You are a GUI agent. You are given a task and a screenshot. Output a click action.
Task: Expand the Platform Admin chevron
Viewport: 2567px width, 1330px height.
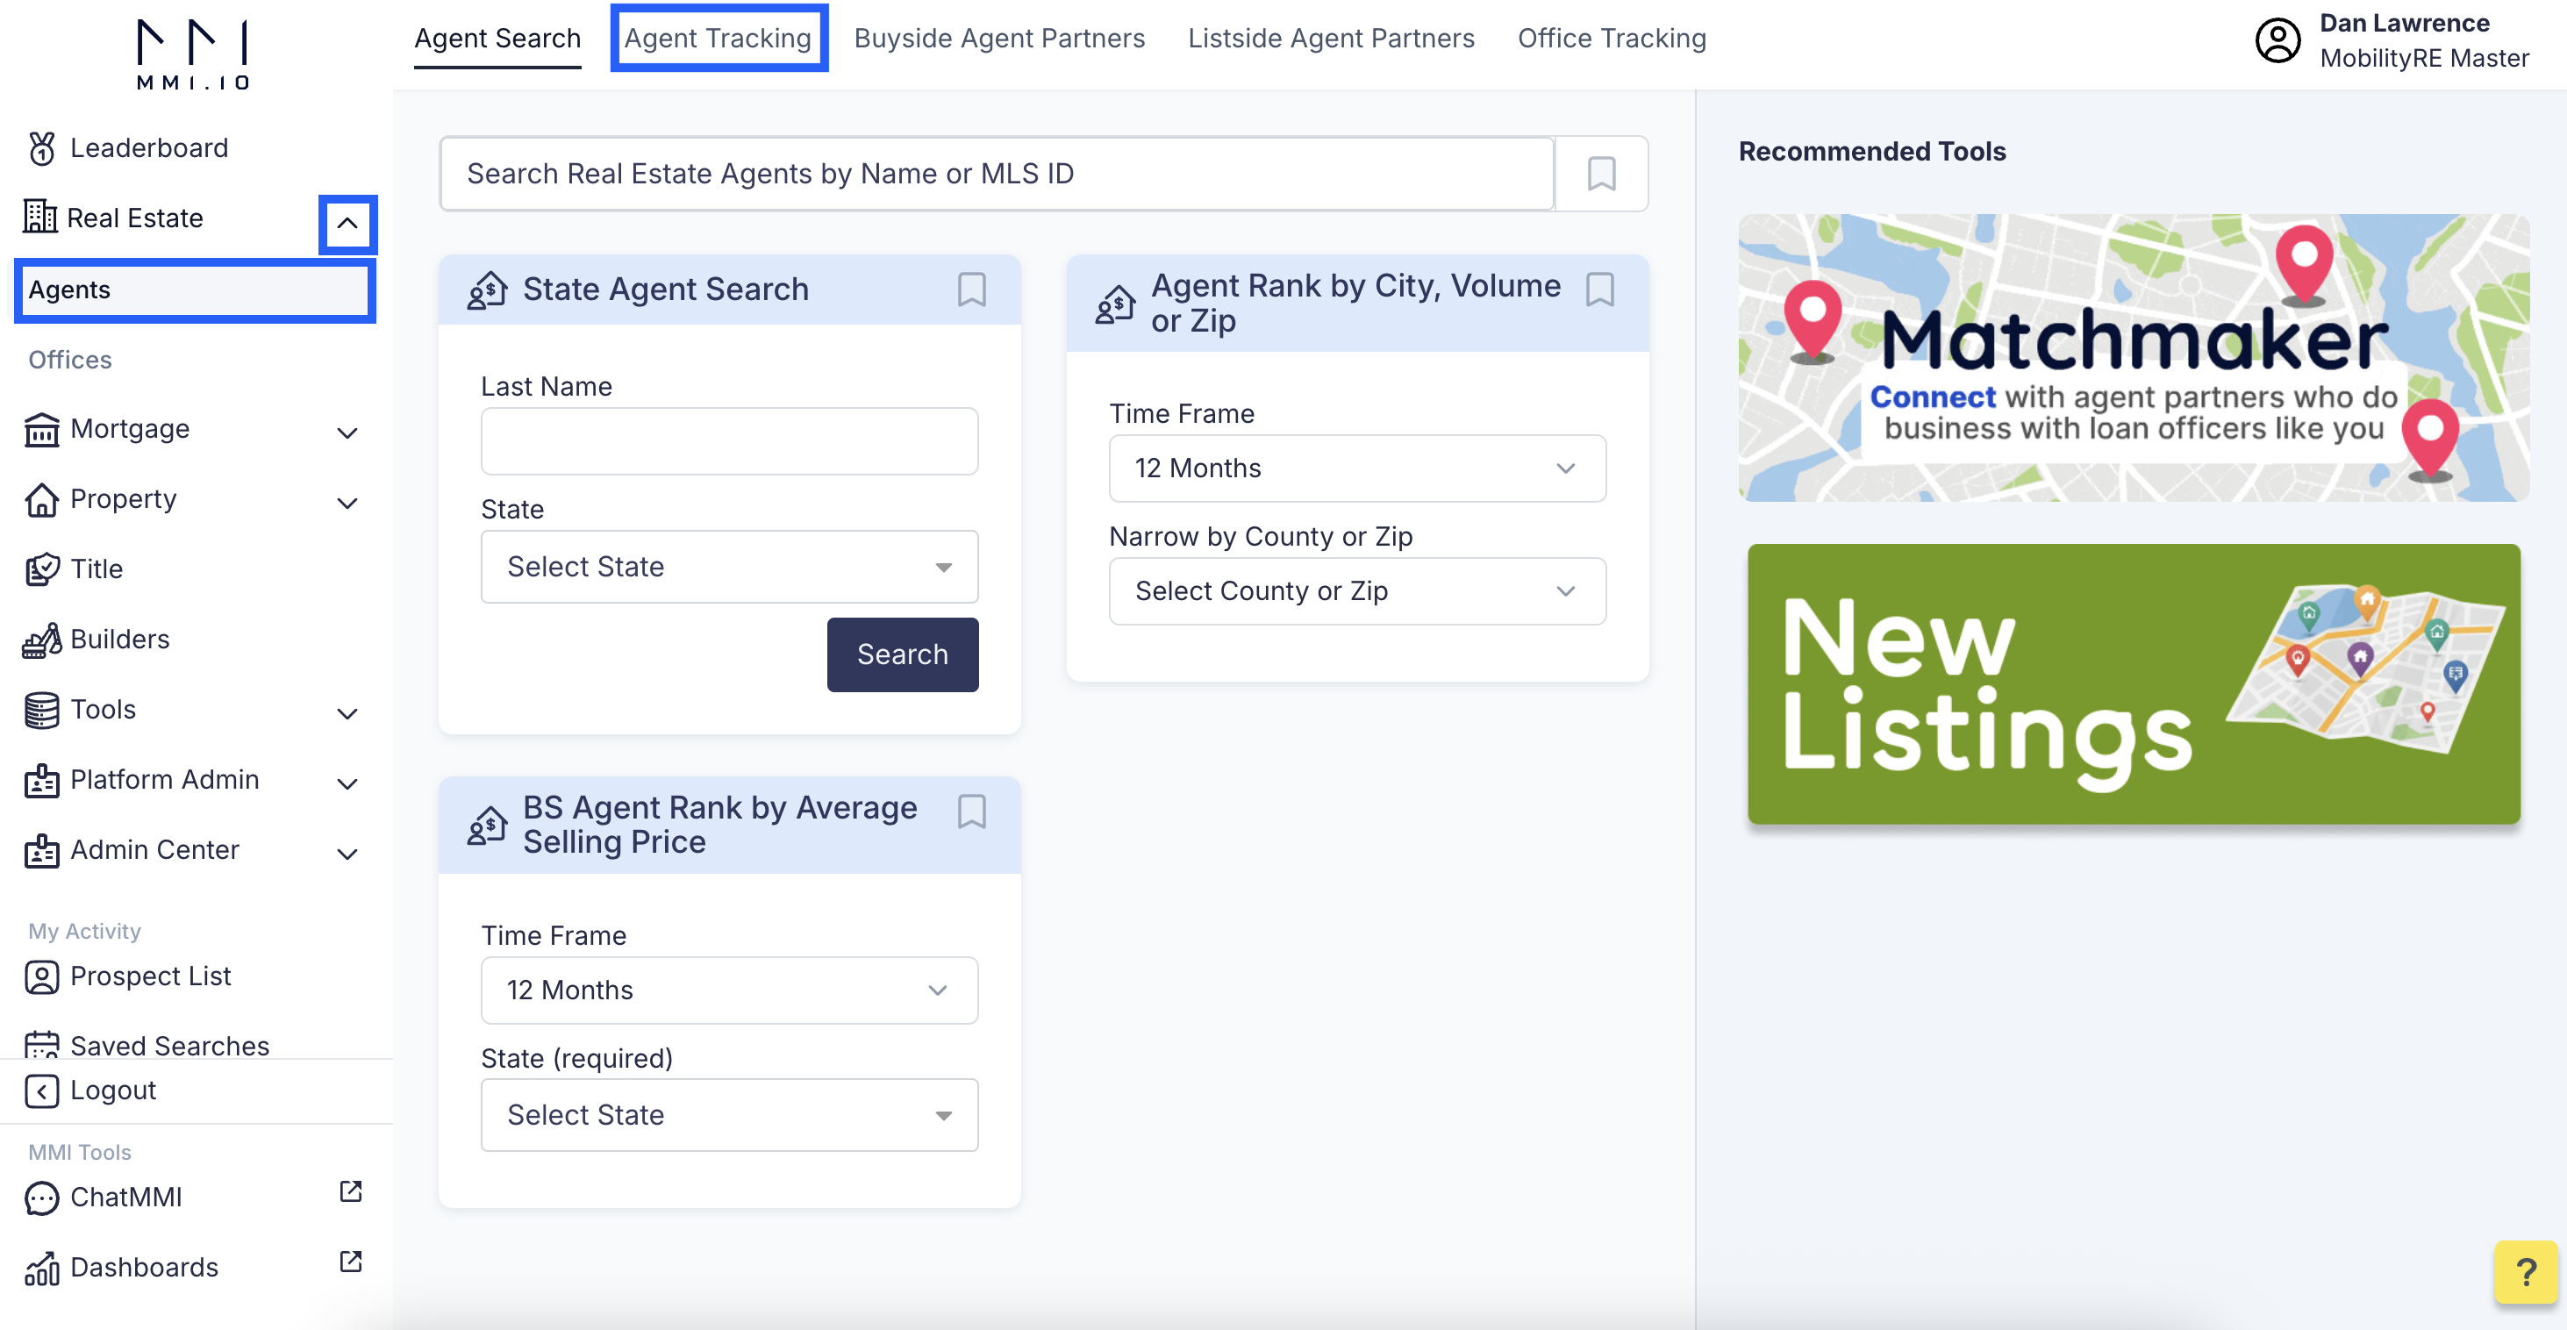347,783
